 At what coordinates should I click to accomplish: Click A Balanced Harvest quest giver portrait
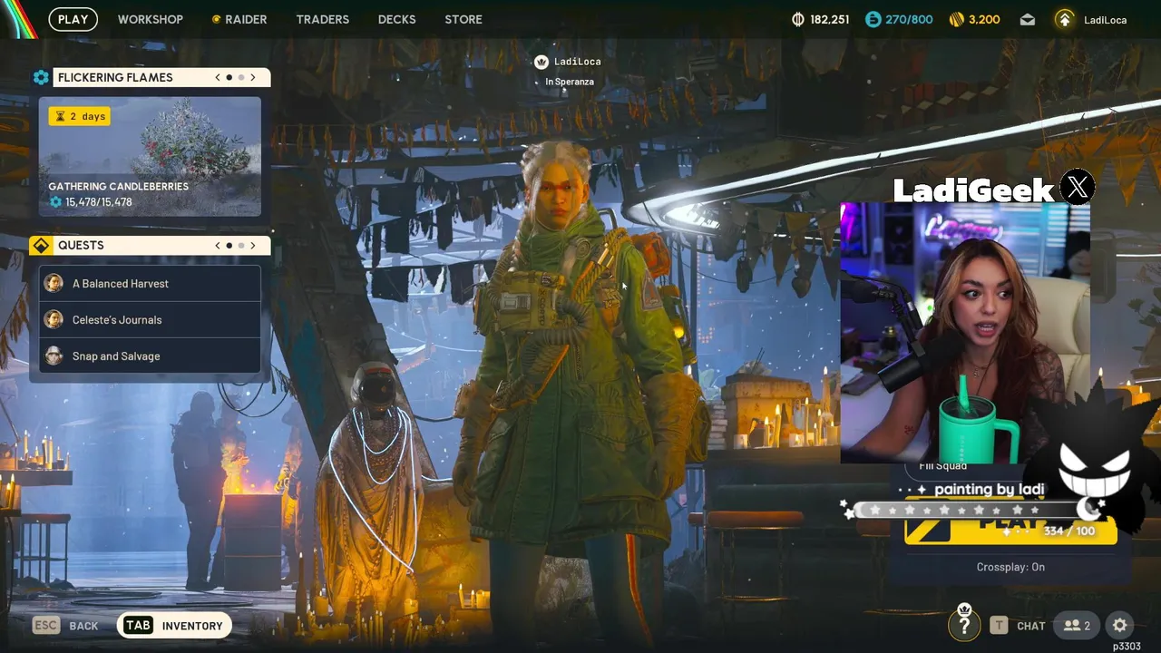(x=54, y=284)
